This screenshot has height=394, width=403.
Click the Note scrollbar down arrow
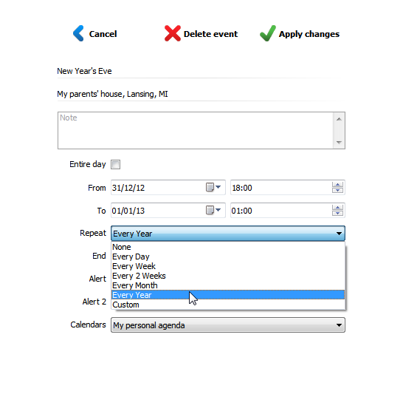339,143
